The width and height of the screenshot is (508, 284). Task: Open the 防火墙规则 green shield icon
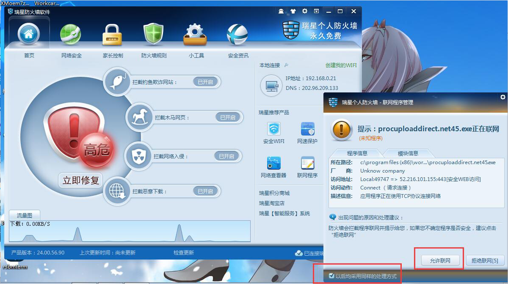pyautogui.click(x=154, y=35)
